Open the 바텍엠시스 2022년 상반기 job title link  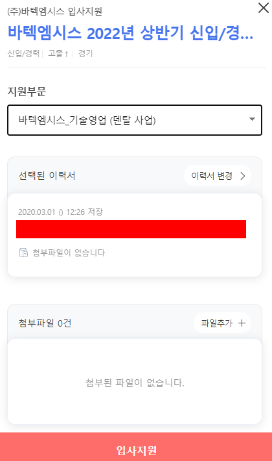click(130, 32)
